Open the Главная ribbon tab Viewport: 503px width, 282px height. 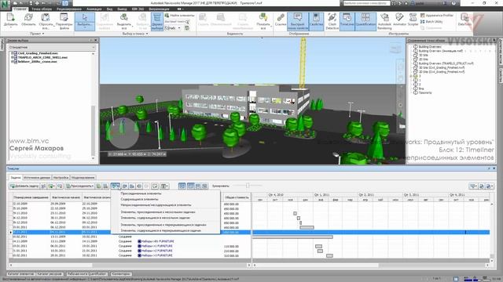[20, 9]
